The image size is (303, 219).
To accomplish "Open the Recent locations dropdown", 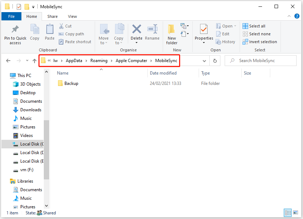I will click(27, 61).
